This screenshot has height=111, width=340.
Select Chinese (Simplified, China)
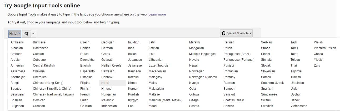(52, 89)
